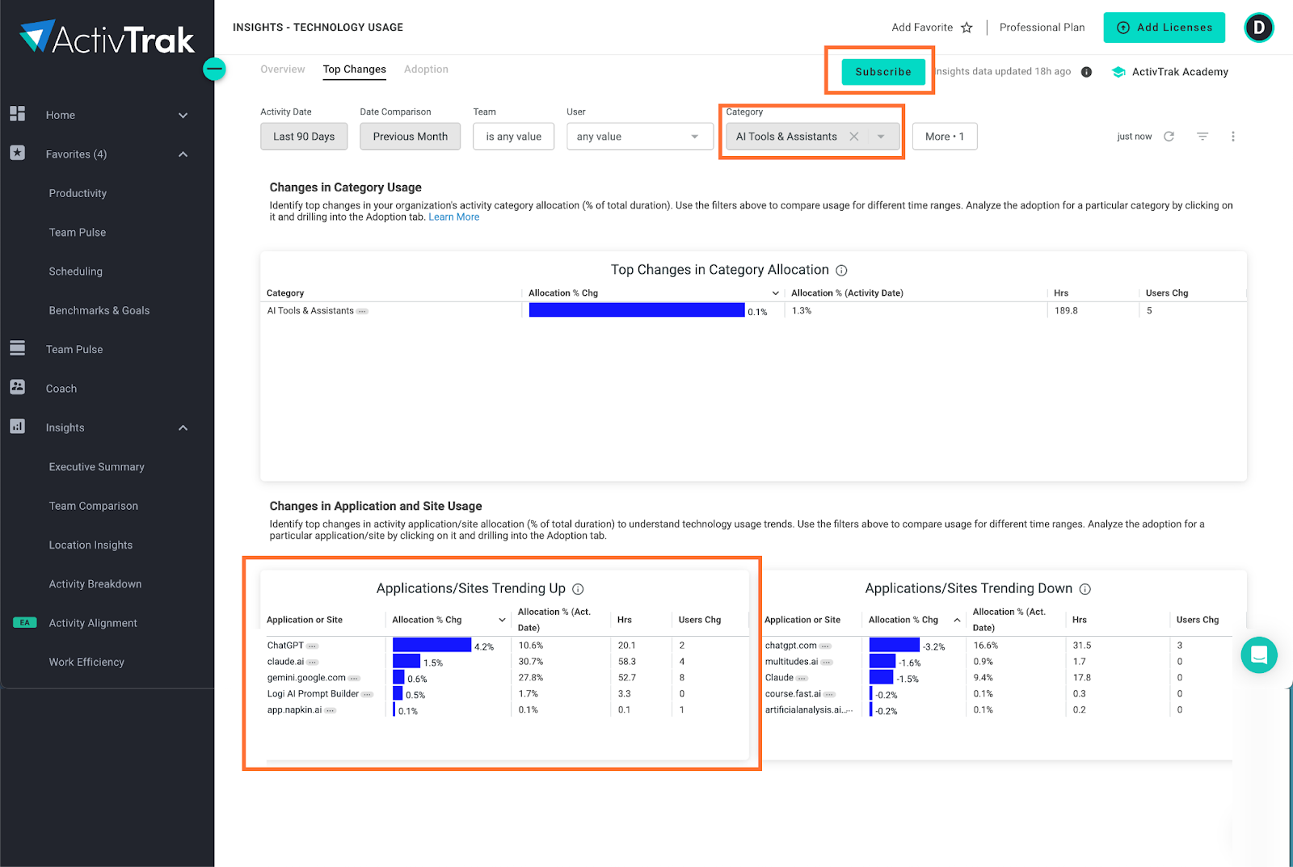Click the Team Pulse sidebar icon
Viewport: 1293px width, 867px height.
click(x=17, y=348)
